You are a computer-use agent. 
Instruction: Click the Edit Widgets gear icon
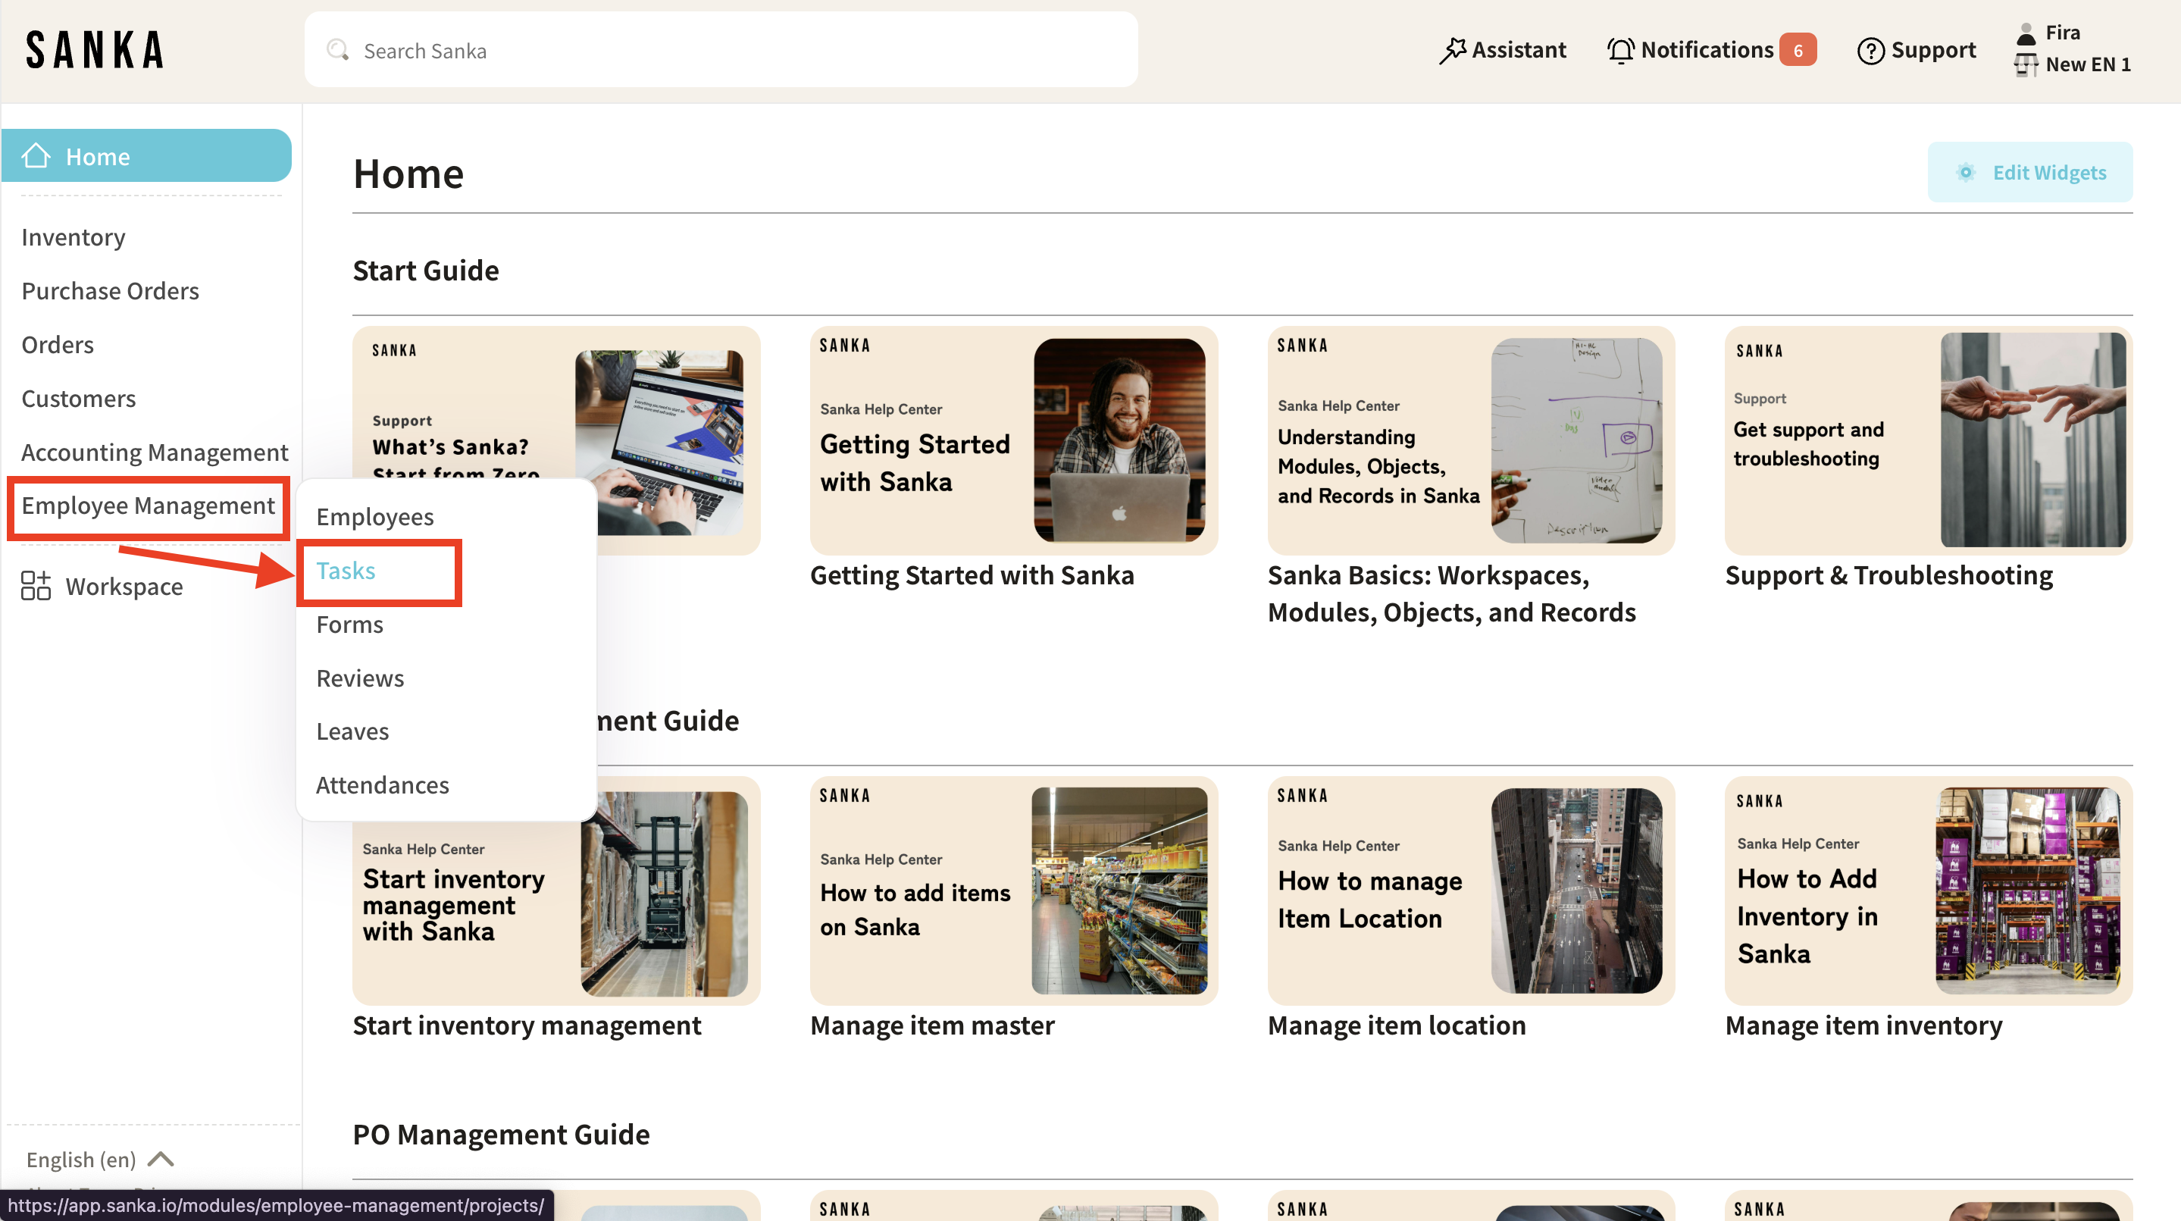(x=1966, y=172)
